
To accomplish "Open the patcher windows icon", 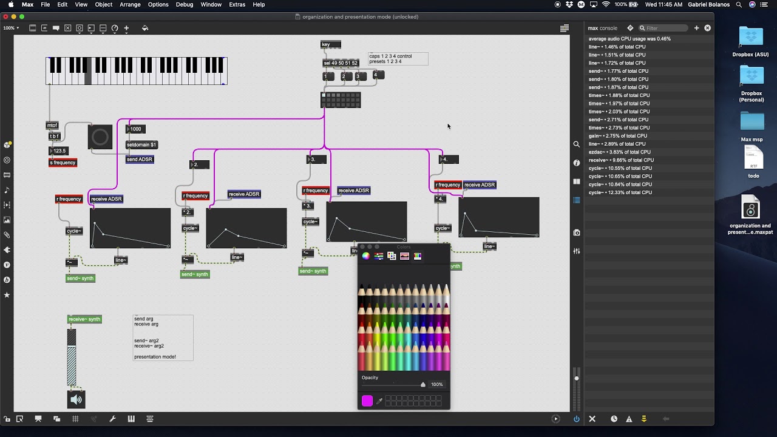I will (x=56, y=419).
